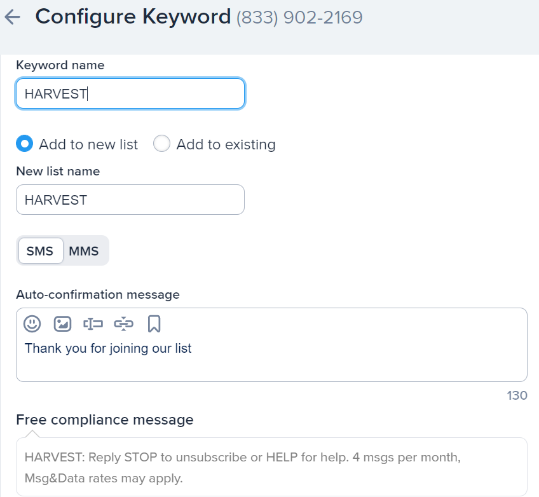Click the 130 character counter
539x497 pixels.
coord(517,395)
